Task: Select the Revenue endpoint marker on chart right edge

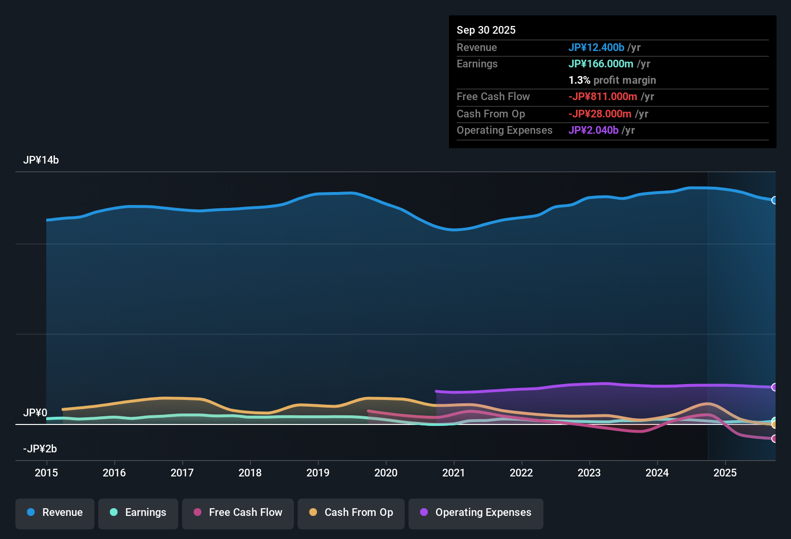Action: [775, 200]
